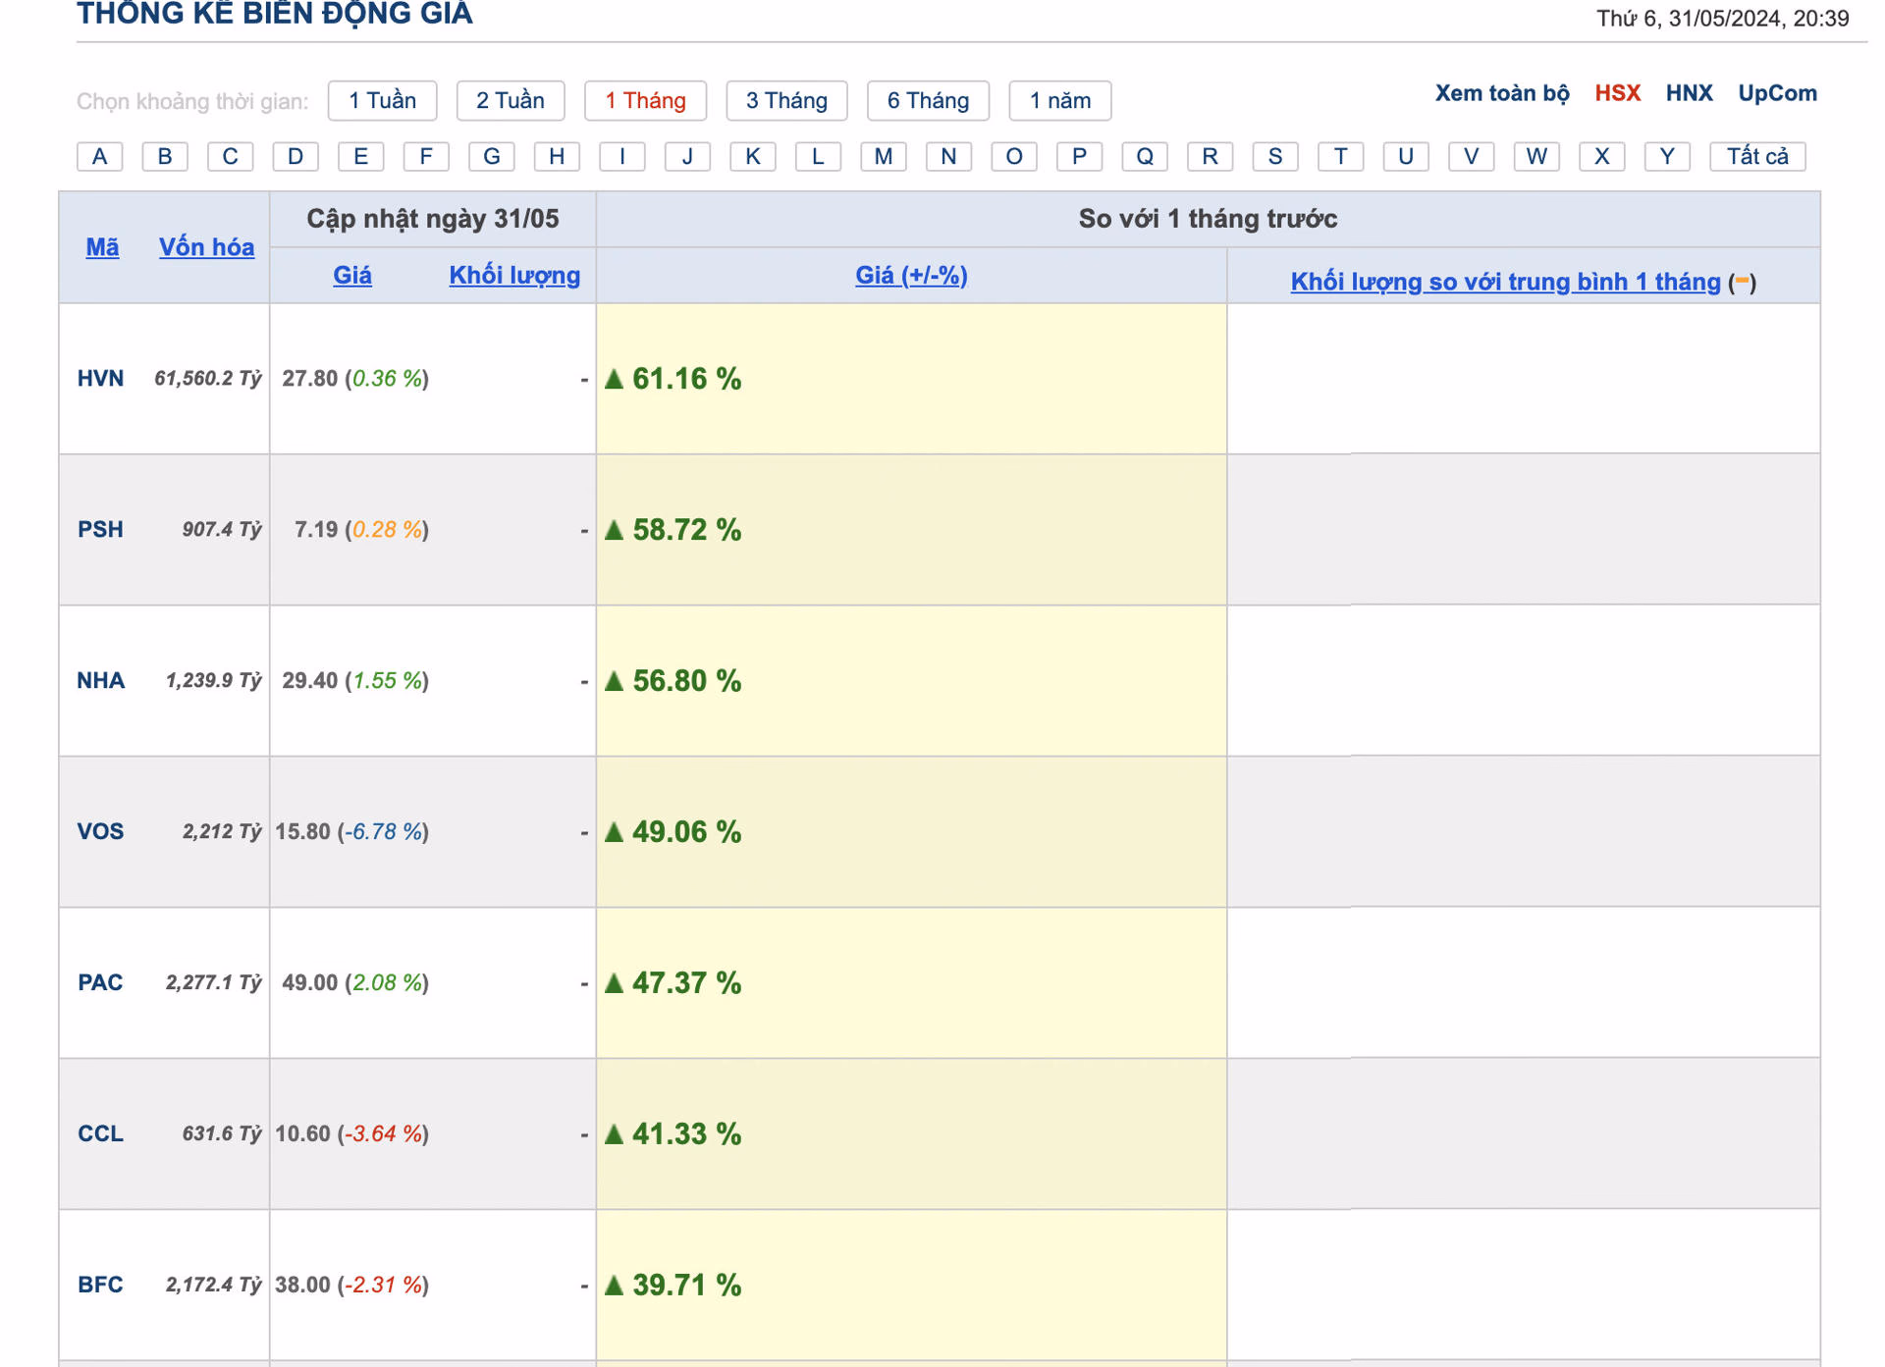Select the 1 Tuần time range
1885x1367 pixels.
click(x=382, y=100)
